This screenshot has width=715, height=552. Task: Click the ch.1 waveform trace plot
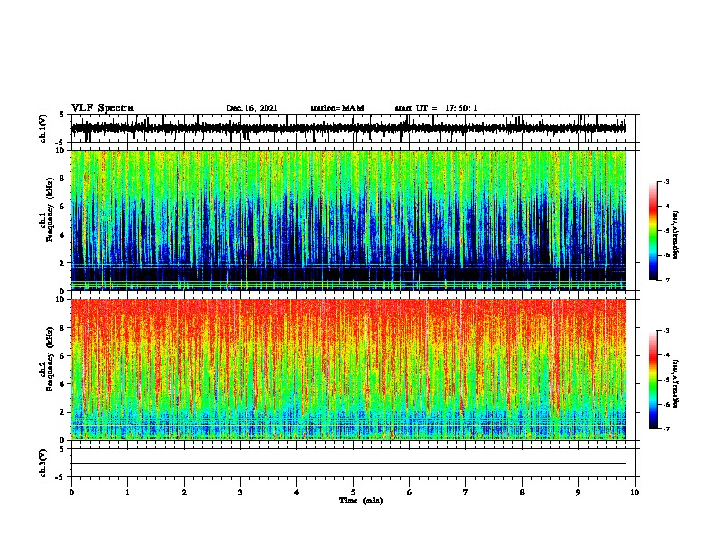tap(348, 128)
